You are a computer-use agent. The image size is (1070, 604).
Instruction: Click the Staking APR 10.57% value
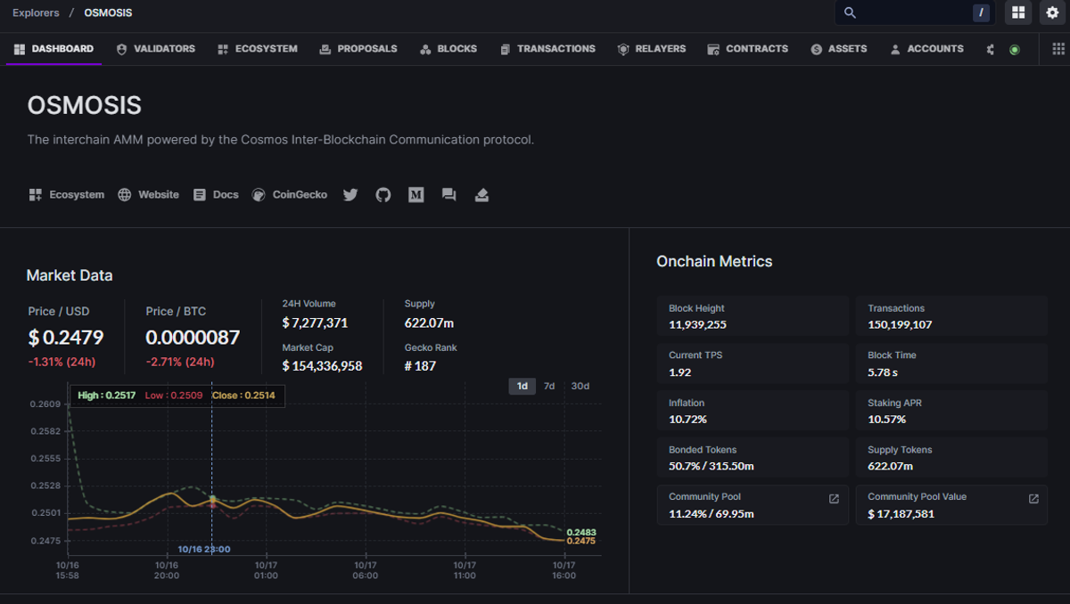pyautogui.click(x=886, y=419)
